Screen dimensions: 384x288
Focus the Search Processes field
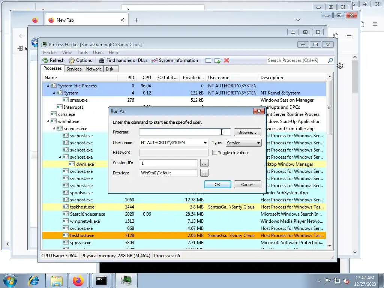click(x=297, y=60)
